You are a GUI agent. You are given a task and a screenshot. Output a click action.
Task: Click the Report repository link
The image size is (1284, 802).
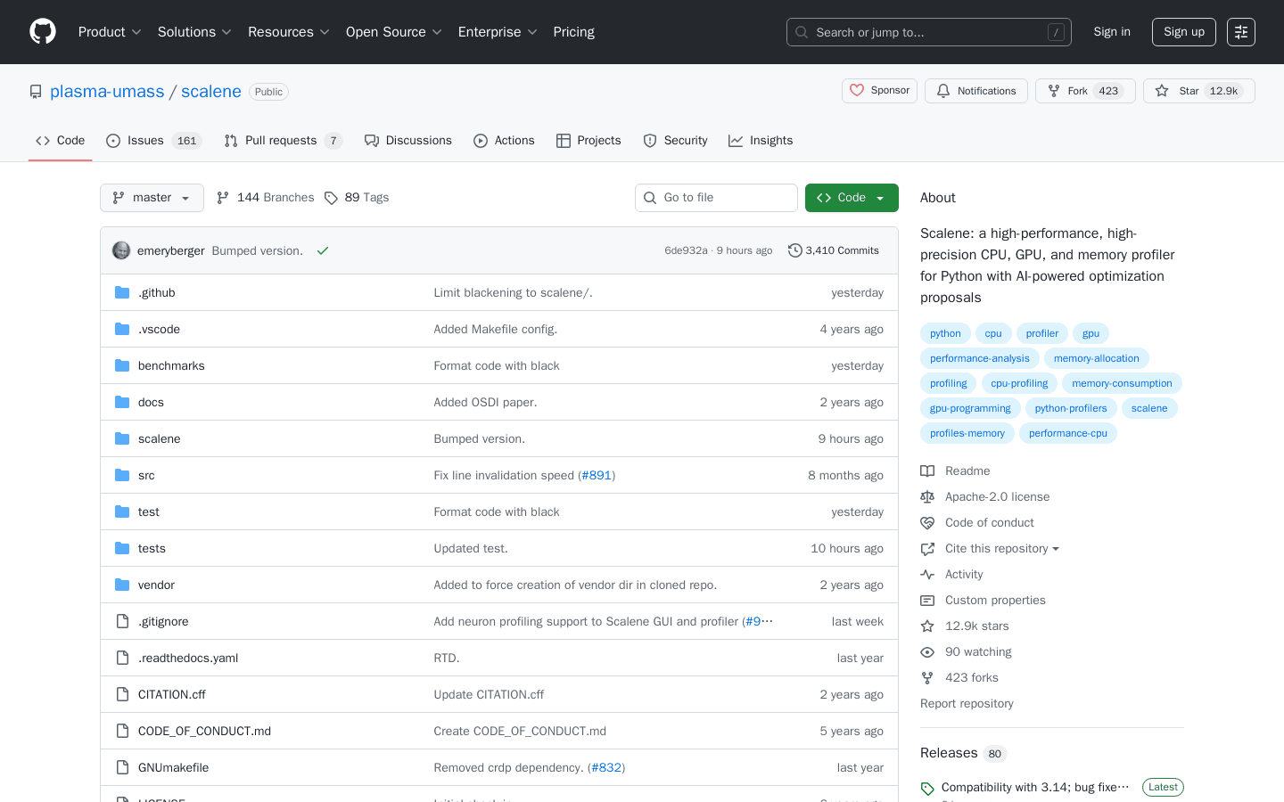[x=967, y=703]
